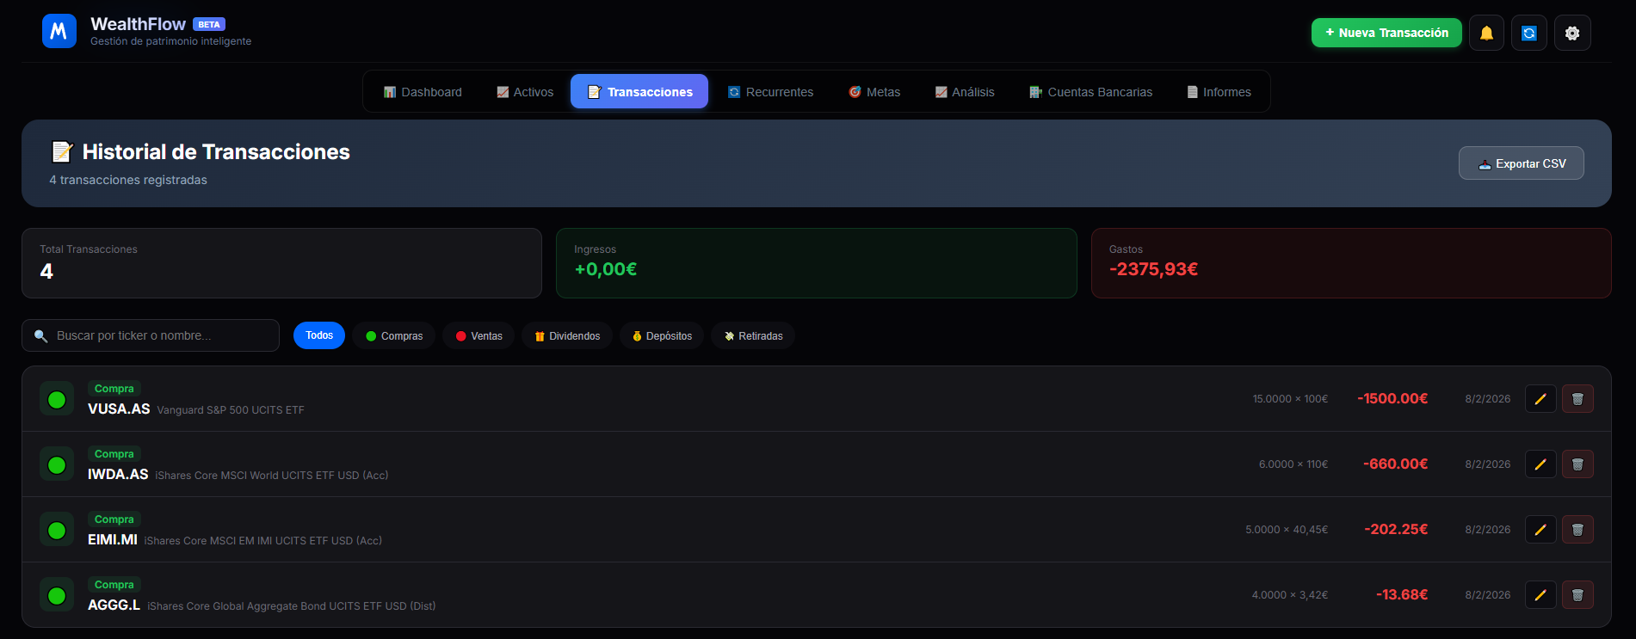Delete the VUSA.AS transaction with trash icon
1636x639 pixels.
point(1577,399)
